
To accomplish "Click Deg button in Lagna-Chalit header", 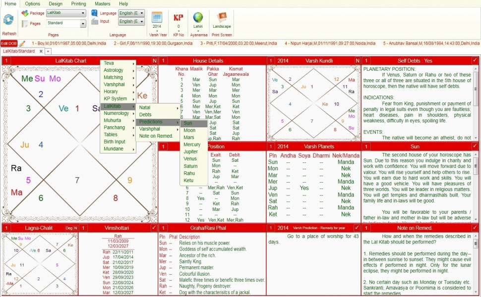I will [69, 228].
